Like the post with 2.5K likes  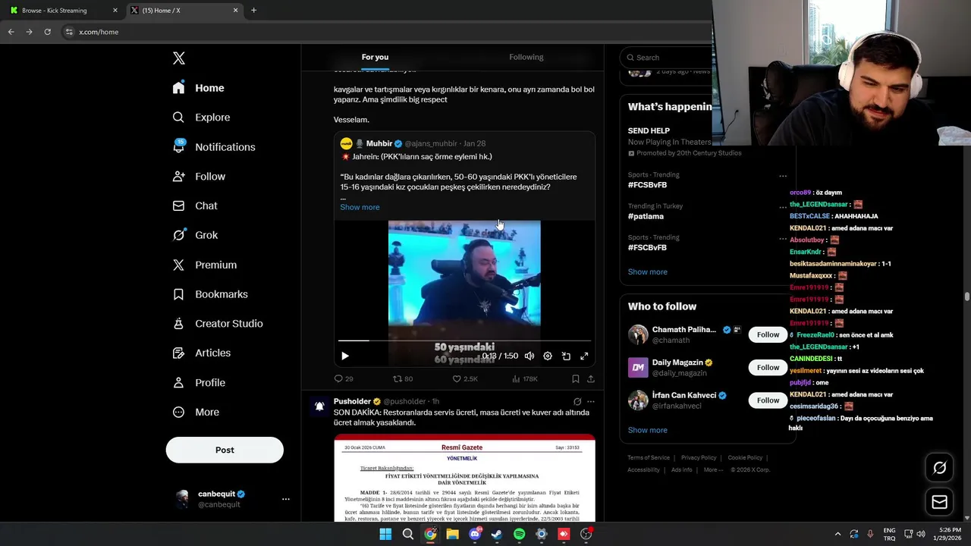(465, 378)
